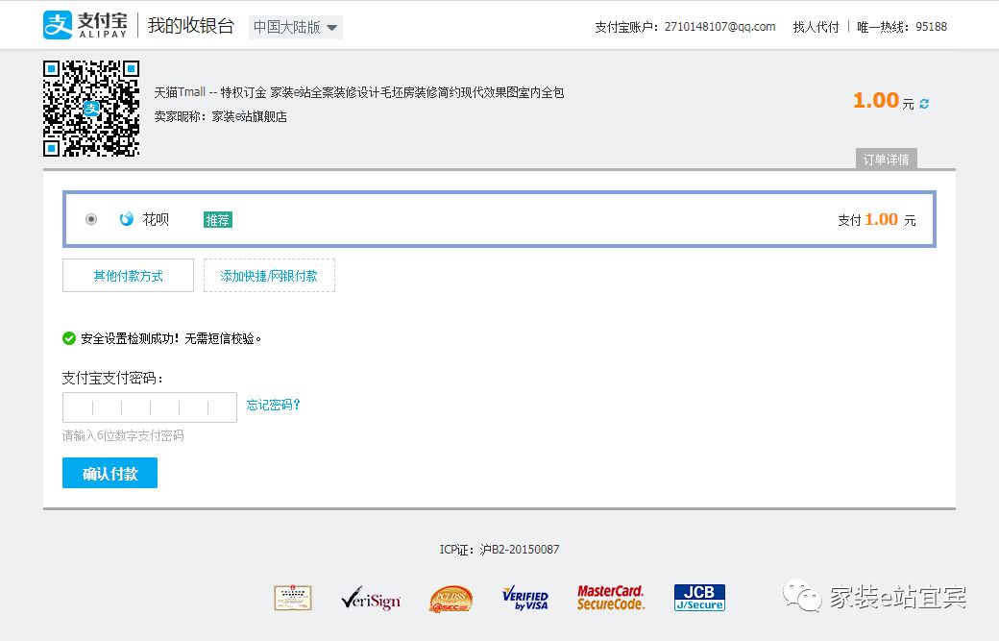Image resolution: width=999 pixels, height=641 pixels.
Task: Open the 订单详情 order details tab
Action: tap(887, 160)
